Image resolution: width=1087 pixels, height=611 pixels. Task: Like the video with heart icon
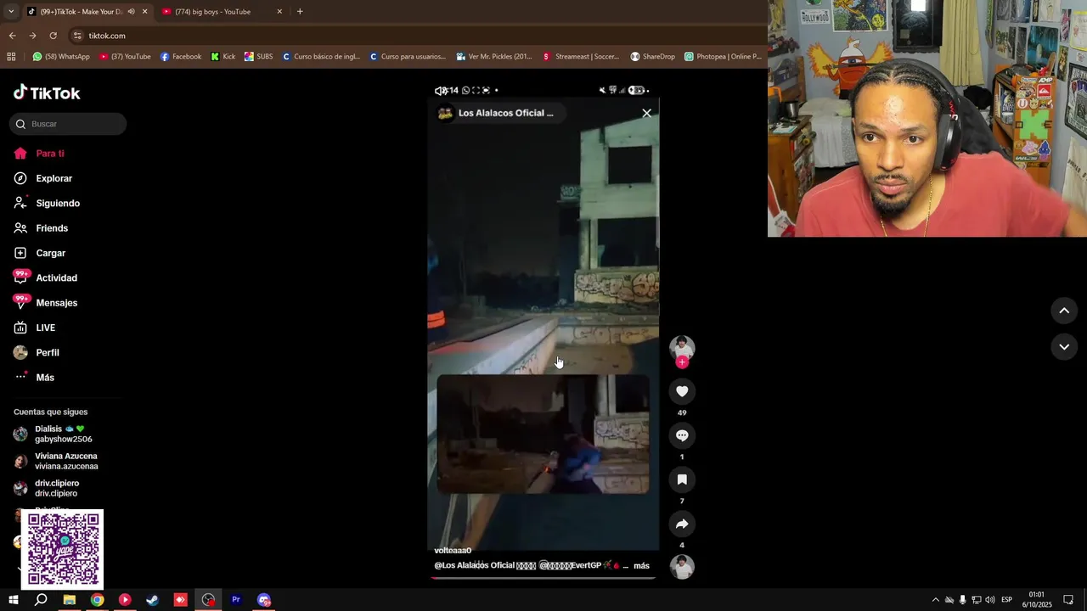tap(682, 391)
